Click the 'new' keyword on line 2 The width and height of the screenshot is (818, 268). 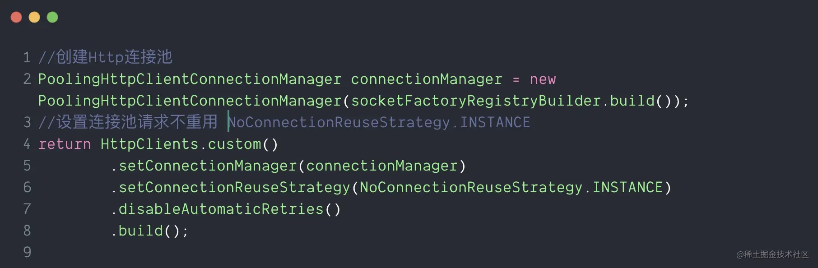click(x=543, y=79)
